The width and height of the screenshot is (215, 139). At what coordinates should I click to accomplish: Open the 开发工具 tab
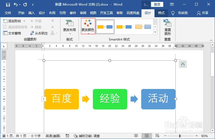(106, 13)
